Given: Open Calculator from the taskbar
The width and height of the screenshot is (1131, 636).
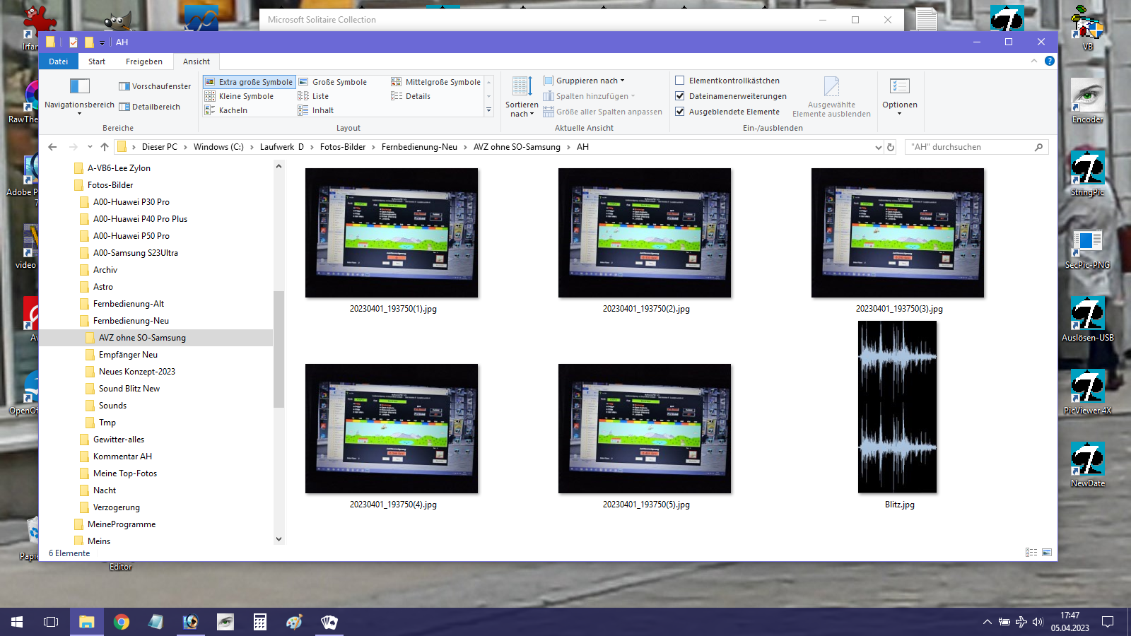Looking at the screenshot, I should [260, 622].
